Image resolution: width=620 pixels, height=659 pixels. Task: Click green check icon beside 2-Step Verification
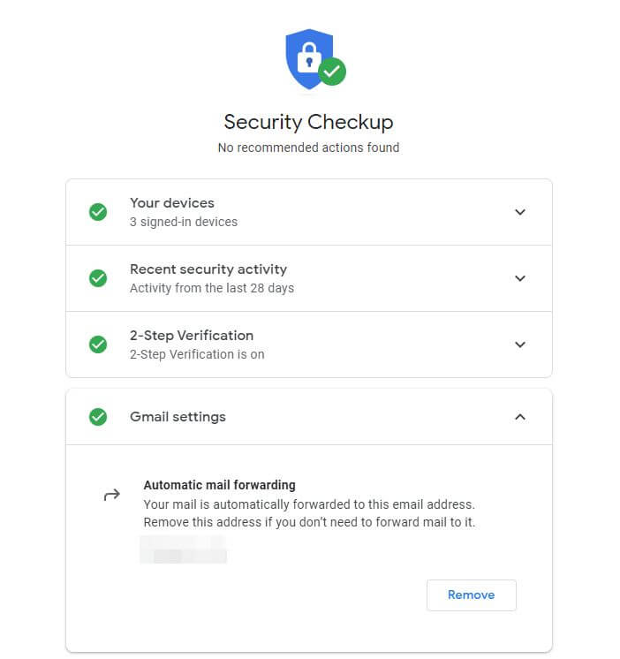coord(98,345)
